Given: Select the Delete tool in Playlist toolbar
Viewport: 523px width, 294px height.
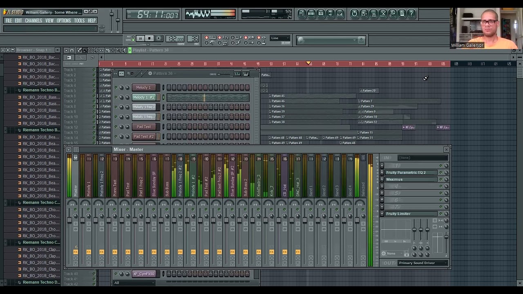Looking at the screenshot, I should click(x=91, y=50).
